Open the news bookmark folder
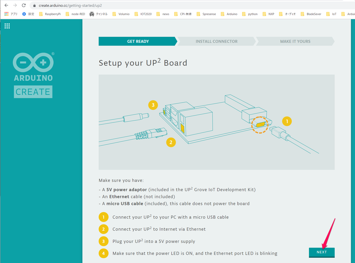355x263 pixels. coord(163,14)
